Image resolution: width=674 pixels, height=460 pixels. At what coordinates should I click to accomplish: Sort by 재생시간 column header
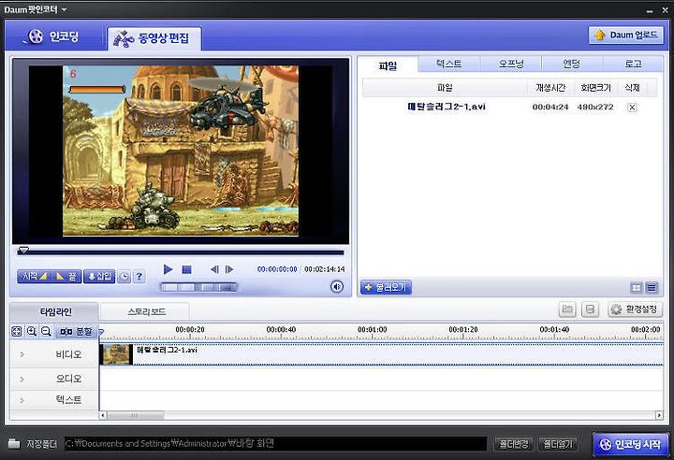point(550,88)
